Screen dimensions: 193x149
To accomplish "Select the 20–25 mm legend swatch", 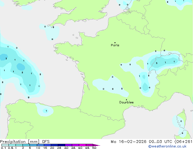I will [x=54, y=145].
